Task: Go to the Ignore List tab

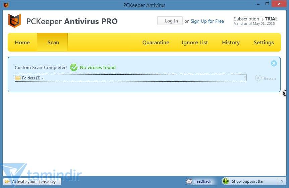Action: (194, 43)
